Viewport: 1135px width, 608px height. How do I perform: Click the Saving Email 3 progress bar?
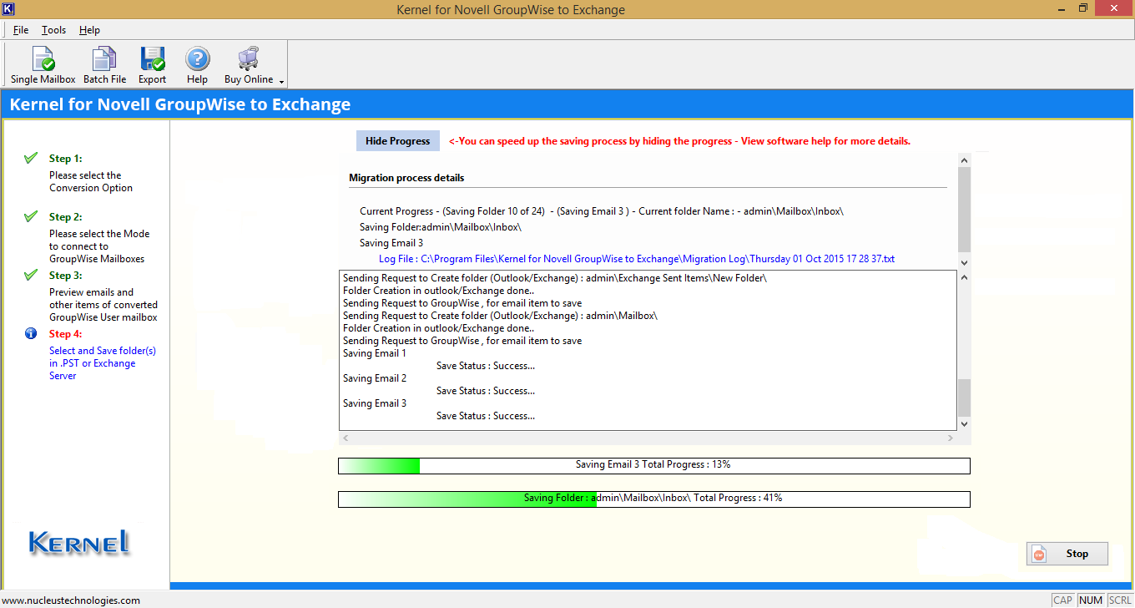[x=654, y=465]
